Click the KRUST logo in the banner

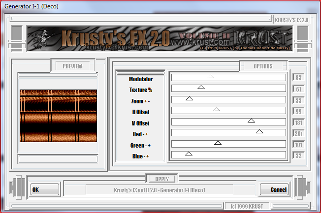click(263, 38)
